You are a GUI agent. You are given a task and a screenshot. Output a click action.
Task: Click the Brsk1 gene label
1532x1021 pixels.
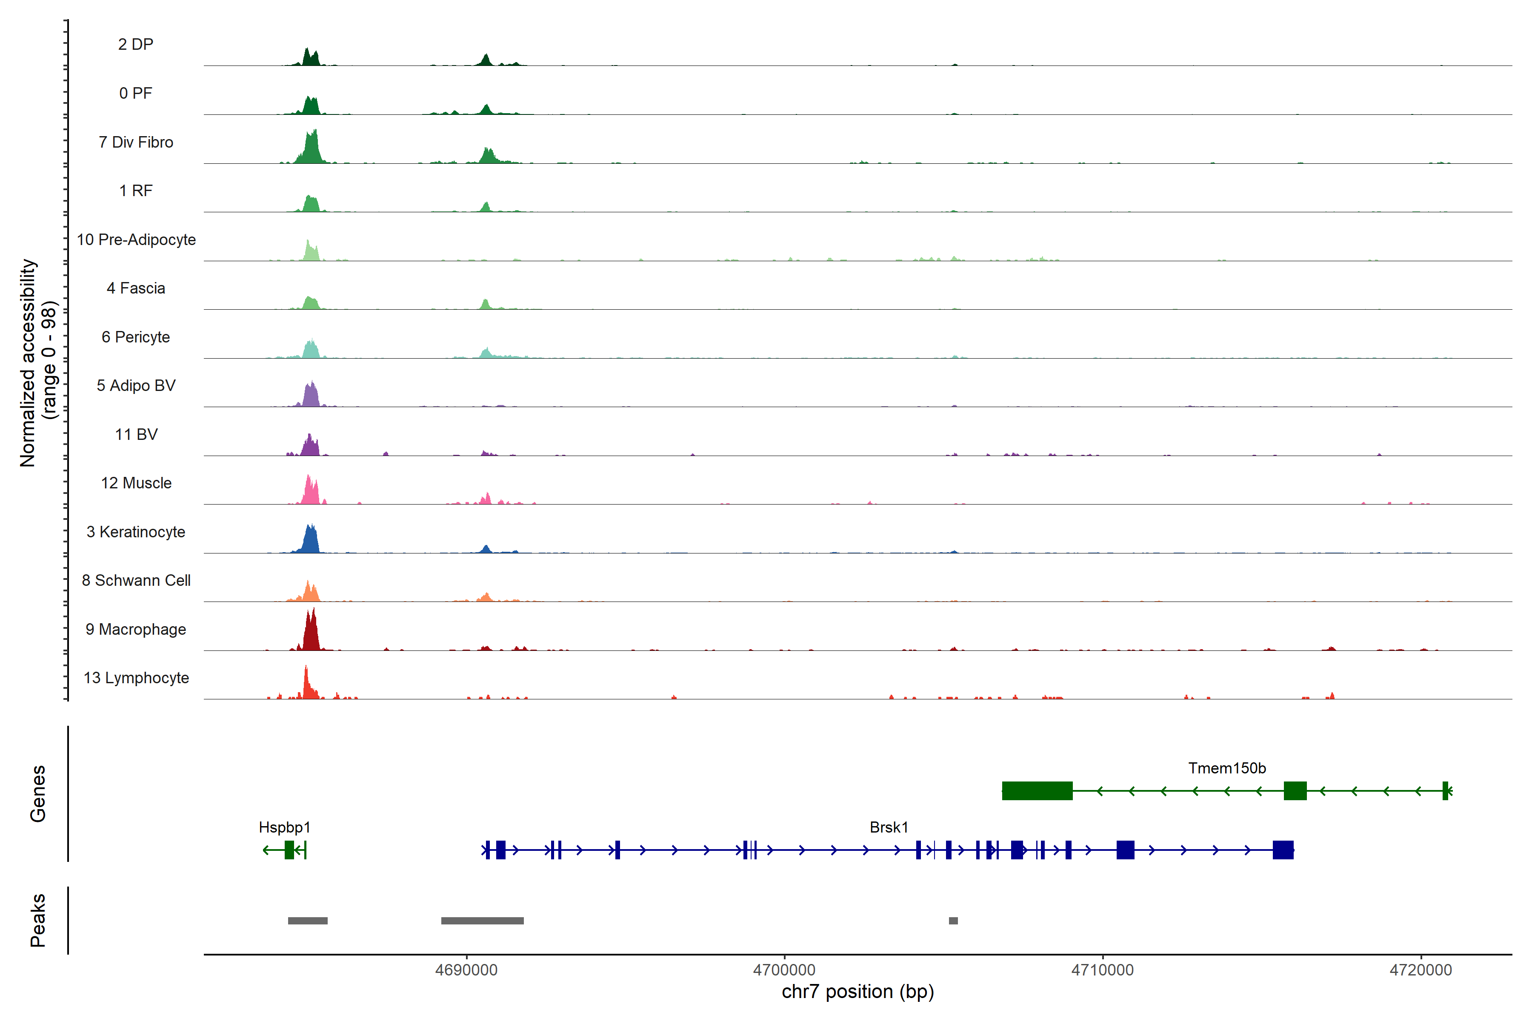pos(889,827)
